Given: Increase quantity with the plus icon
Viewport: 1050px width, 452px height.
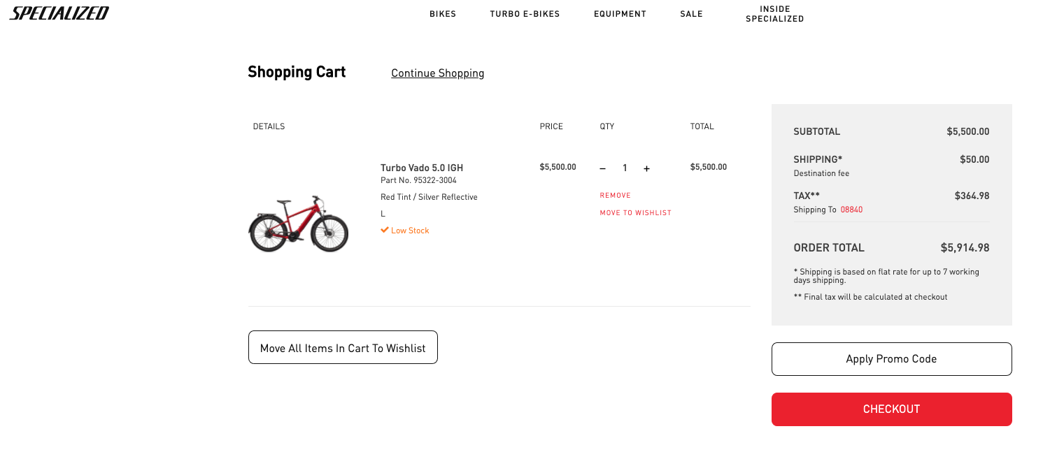Looking at the screenshot, I should [646, 168].
